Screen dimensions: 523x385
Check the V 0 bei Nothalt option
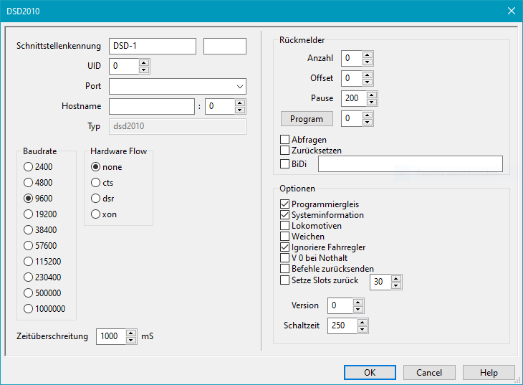[x=285, y=258]
